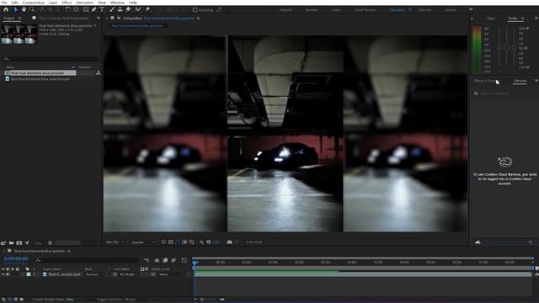Switch to the Small Screen workspace
This screenshot has height=303, width=539.
(365, 9)
